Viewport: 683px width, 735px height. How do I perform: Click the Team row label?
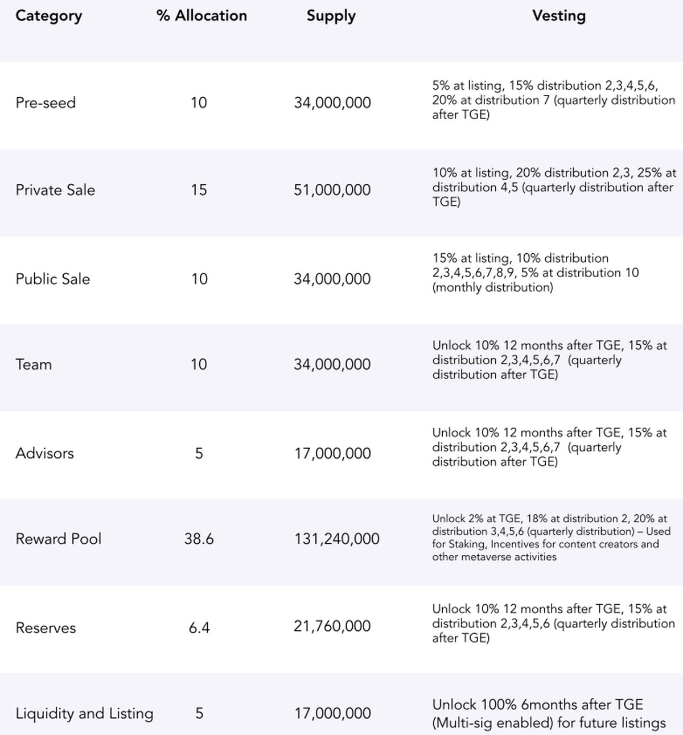click(x=34, y=365)
